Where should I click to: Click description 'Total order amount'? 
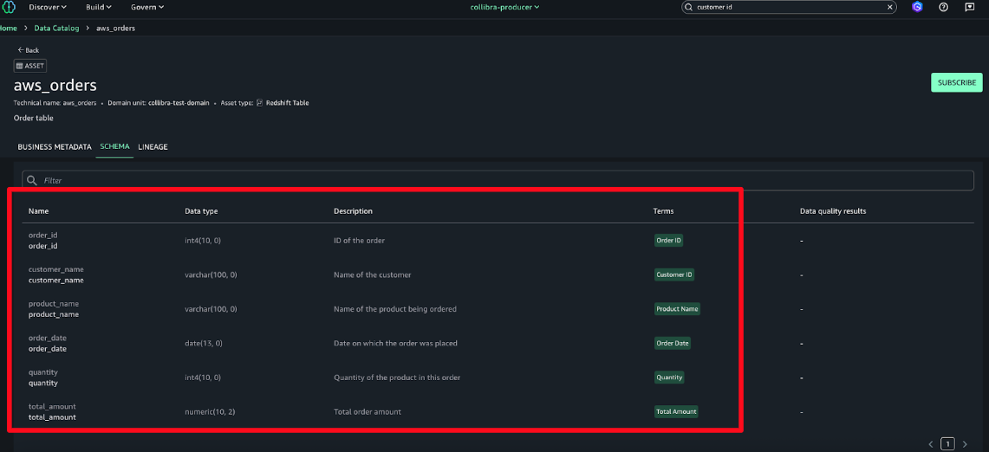point(368,411)
